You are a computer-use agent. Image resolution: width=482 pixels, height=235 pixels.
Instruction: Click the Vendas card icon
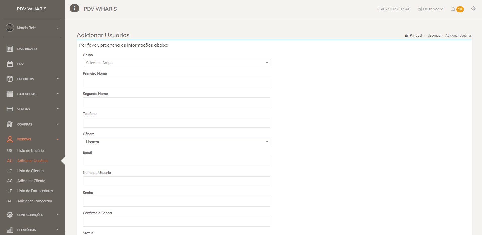[x=10, y=109]
